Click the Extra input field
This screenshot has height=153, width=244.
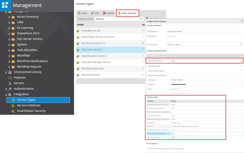coord(207,89)
